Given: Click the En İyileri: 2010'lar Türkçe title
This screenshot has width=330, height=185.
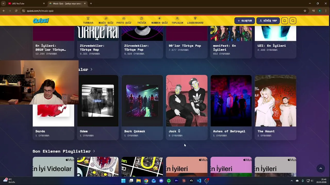Looking at the screenshot, I should click(x=51, y=48).
